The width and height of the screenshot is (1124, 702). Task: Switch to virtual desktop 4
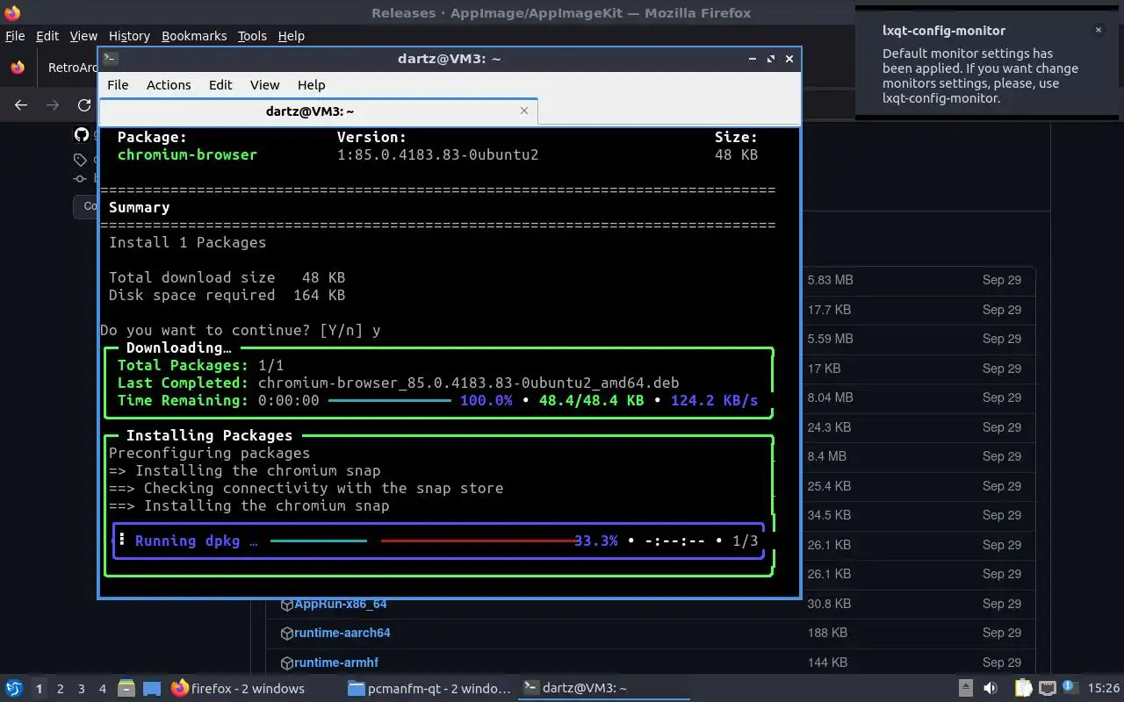pos(102,689)
